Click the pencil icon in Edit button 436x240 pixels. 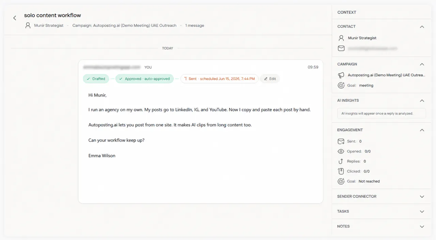266,79
